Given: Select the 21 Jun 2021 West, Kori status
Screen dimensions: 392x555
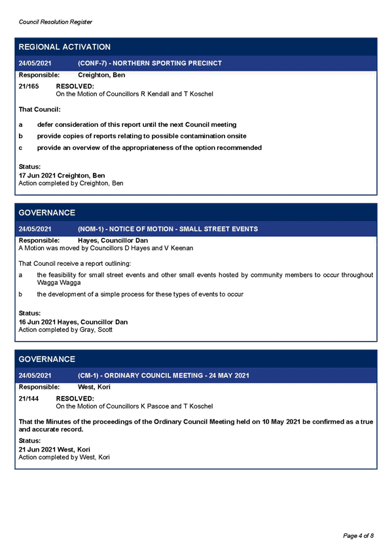Looking at the screenshot, I should (54, 450).
